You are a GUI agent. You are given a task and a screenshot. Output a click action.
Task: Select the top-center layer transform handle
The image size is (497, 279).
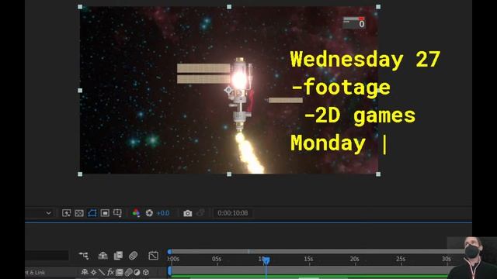(x=229, y=7)
